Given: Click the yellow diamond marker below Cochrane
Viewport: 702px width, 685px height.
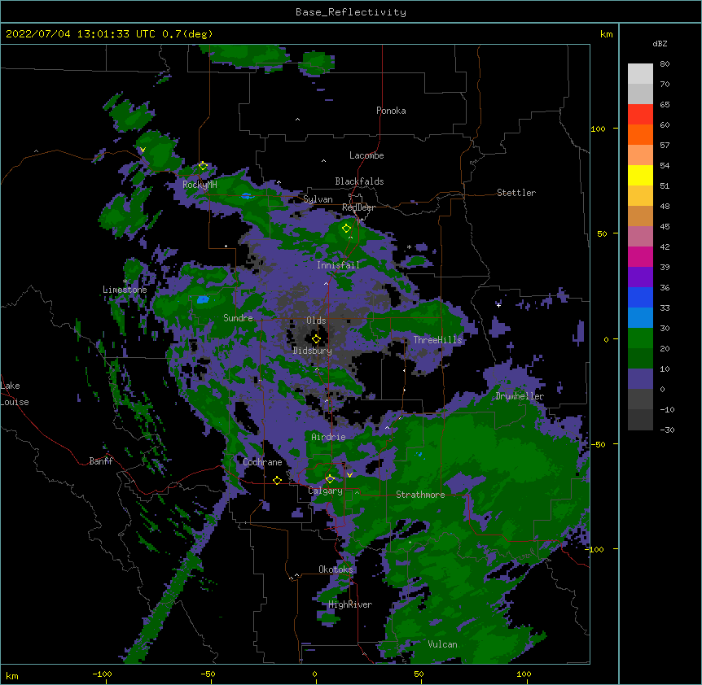Looking at the screenshot, I should [x=277, y=480].
